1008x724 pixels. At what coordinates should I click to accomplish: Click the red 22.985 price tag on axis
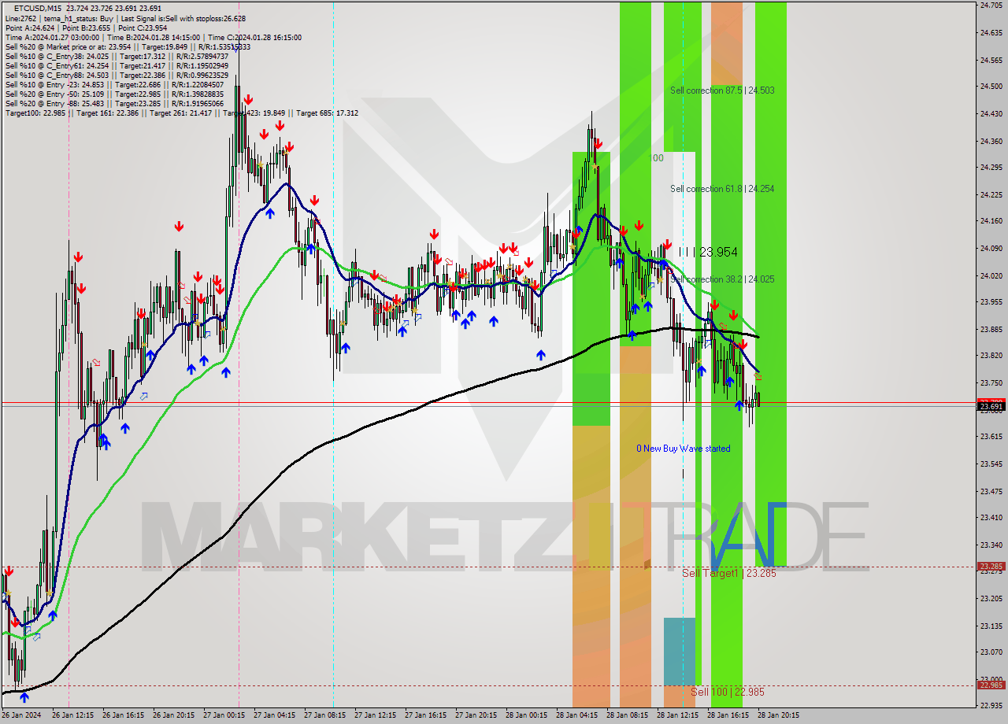(x=991, y=685)
